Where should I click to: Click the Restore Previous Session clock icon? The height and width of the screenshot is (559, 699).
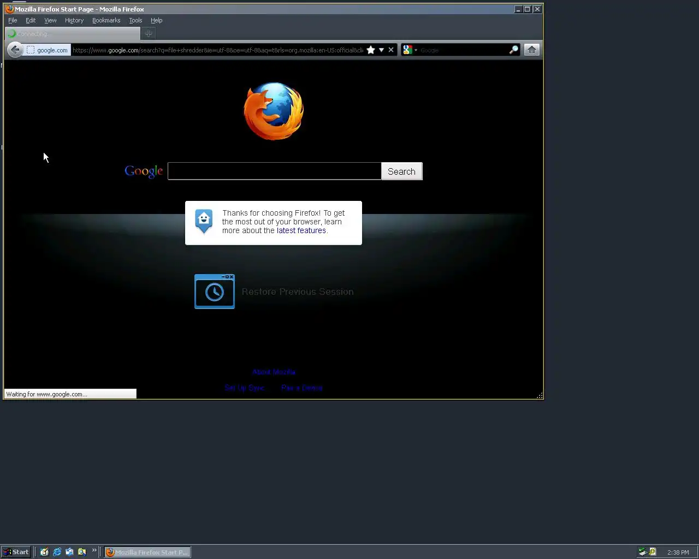215,292
